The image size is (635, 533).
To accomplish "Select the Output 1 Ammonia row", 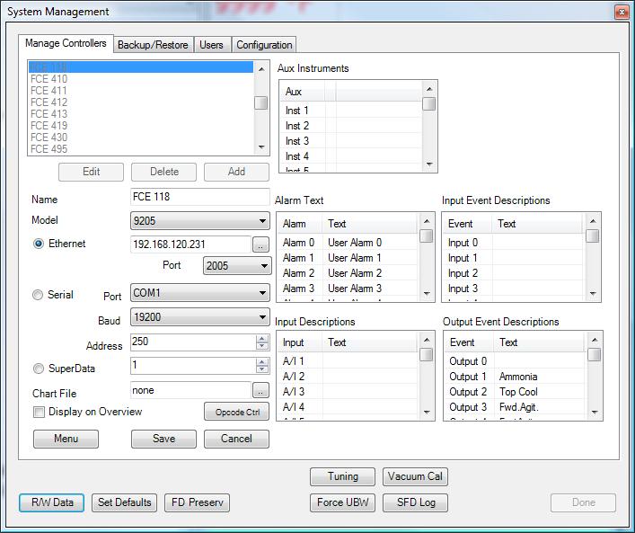I will (516, 377).
